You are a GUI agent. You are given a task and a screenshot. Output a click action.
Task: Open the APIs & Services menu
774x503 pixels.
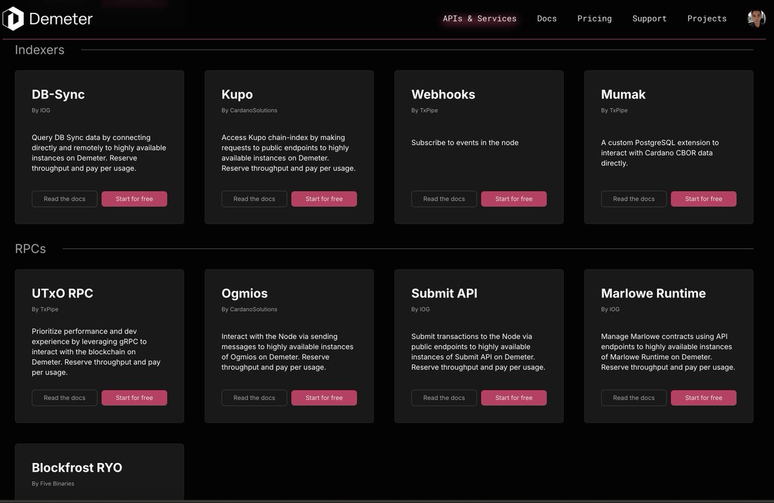(479, 19)
